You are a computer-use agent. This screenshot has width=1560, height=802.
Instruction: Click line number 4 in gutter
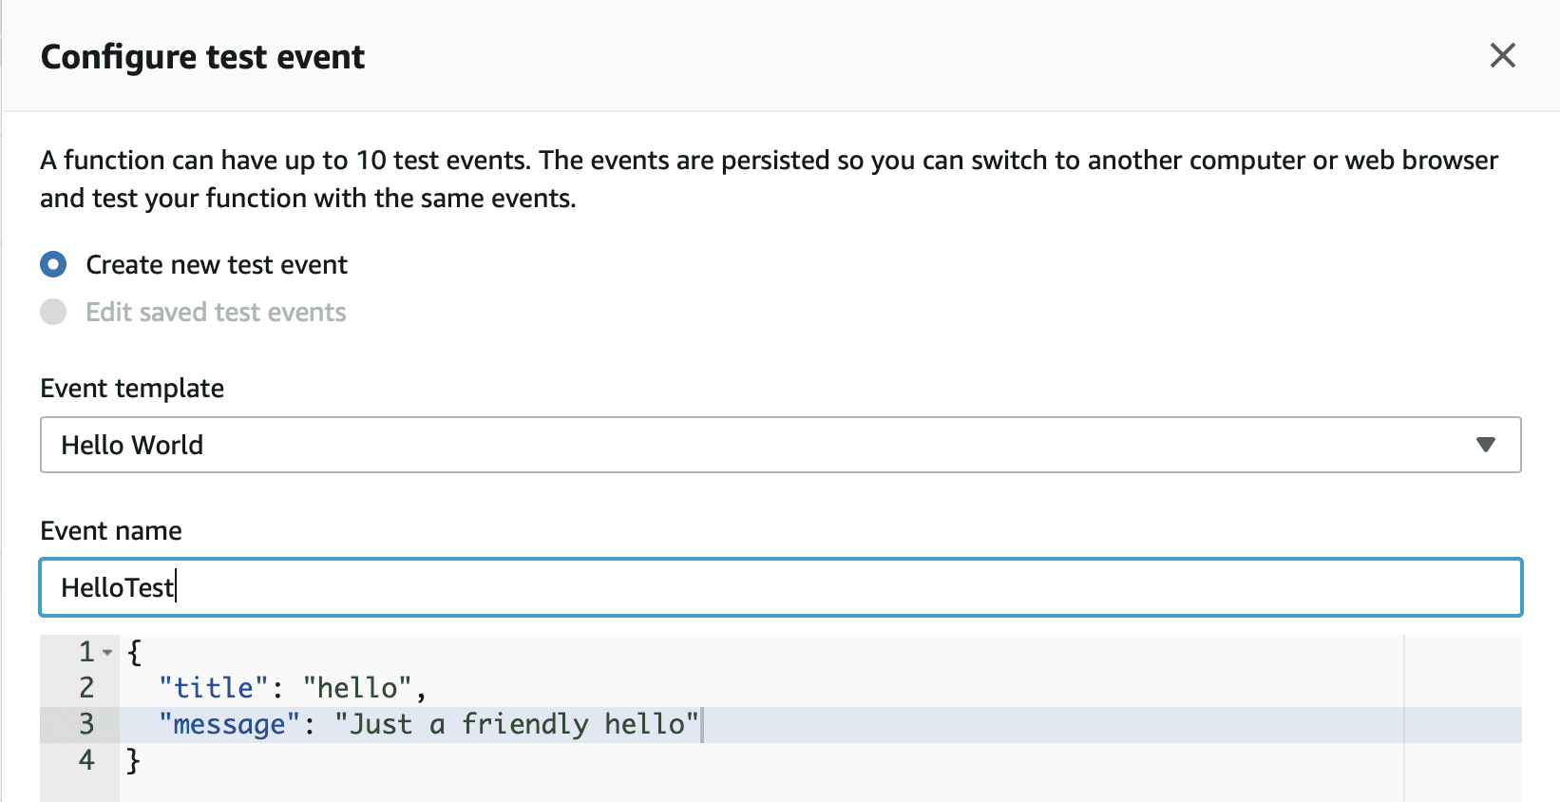pos(86,760)
